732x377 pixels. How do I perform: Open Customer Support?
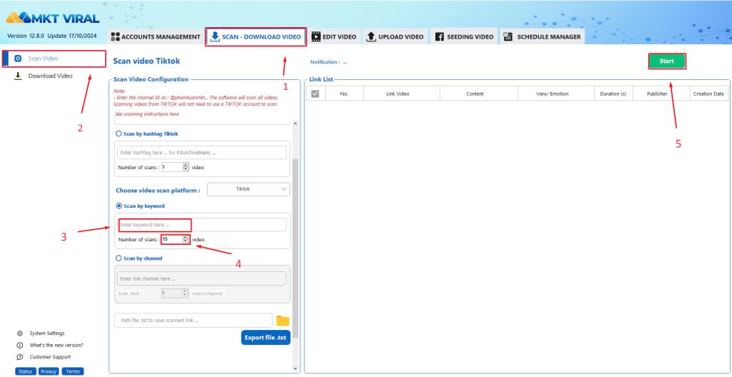pos(51,357)
